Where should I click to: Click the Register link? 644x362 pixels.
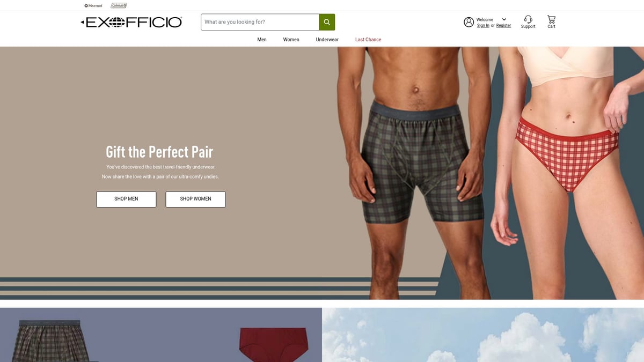click(x=503, y=26)
